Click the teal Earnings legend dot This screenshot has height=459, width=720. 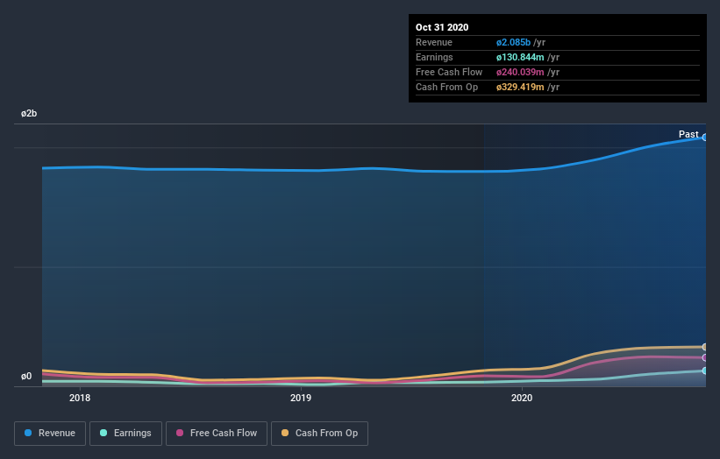tap(103, 433)
